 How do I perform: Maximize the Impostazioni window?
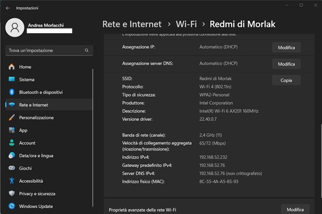[x=301, y=5]
